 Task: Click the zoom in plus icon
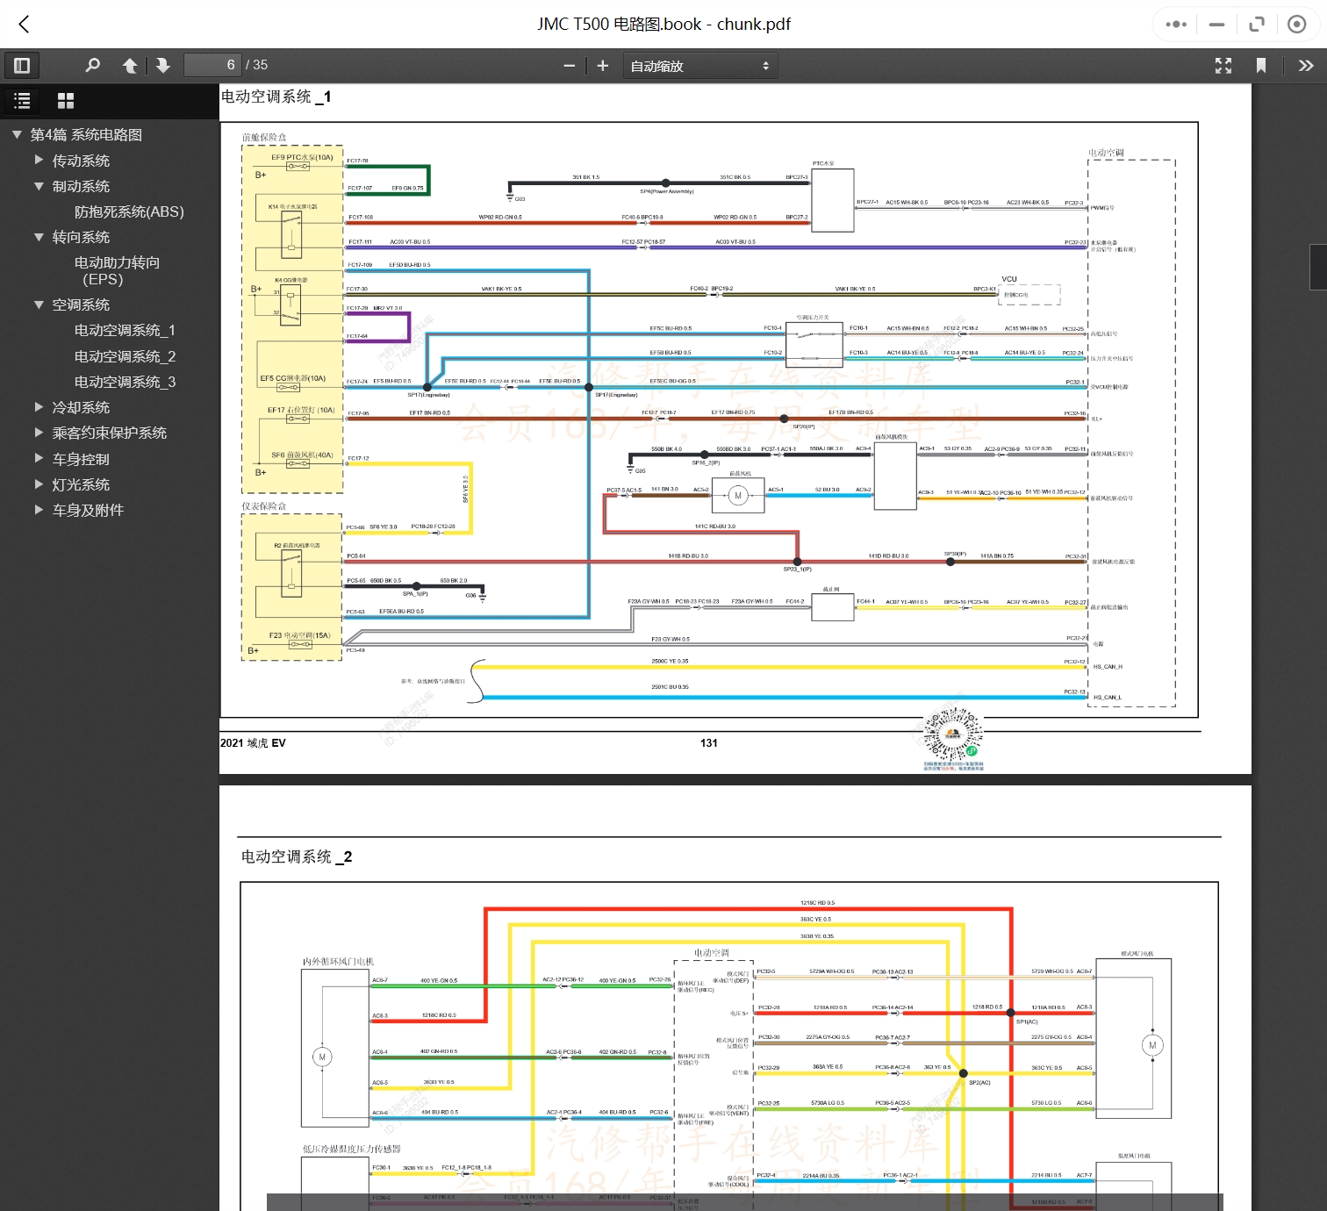tap(602, 66)
